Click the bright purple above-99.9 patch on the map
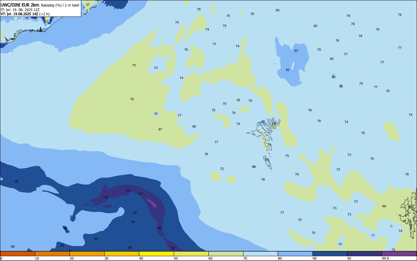The height and width of the screenshot is (261, 417). [152, 203]
